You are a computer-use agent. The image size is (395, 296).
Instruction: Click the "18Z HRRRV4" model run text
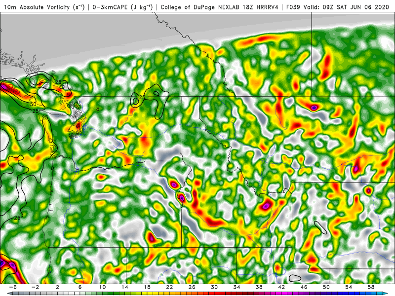click(261, 7)
